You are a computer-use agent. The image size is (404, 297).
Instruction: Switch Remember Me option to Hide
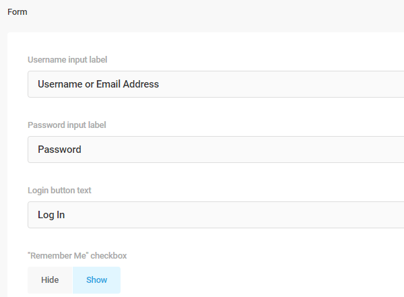tap(50, 280)
